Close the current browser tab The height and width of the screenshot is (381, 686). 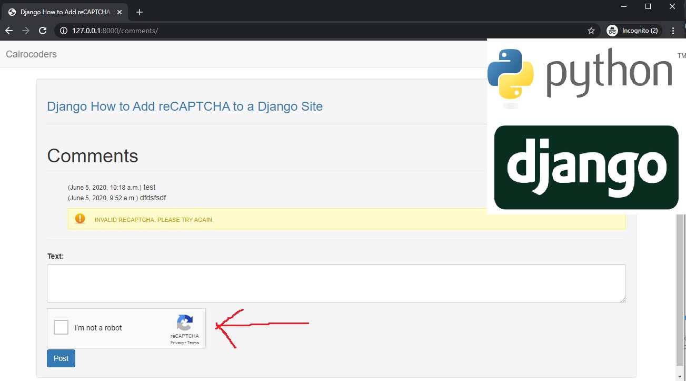point(118,11)
